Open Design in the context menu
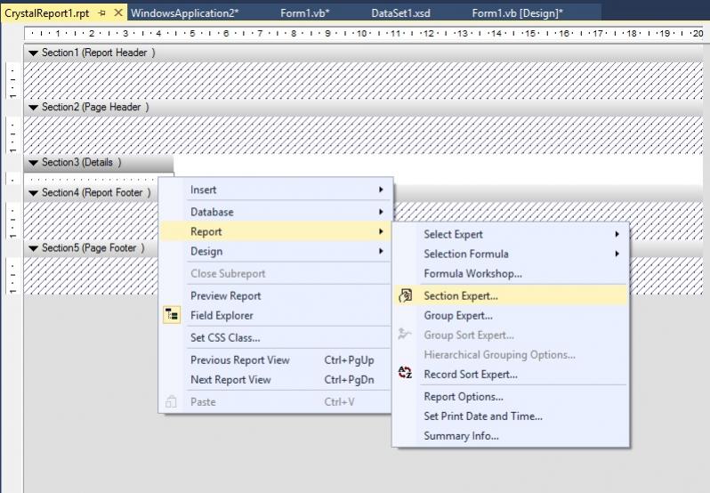Image resolution: width=710 pixels, height=493 pixels. [x=275, y=251]
